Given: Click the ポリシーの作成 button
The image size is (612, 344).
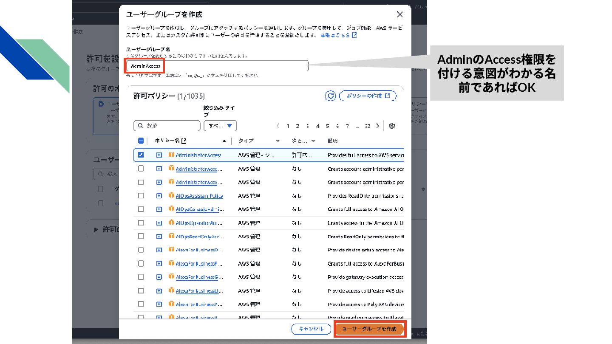Looking at the screenshot, I should 368,96.
